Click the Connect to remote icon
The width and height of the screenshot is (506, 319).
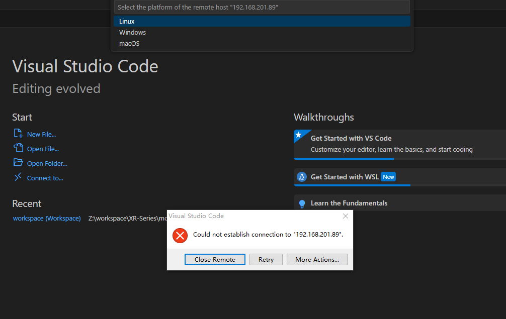18,176
